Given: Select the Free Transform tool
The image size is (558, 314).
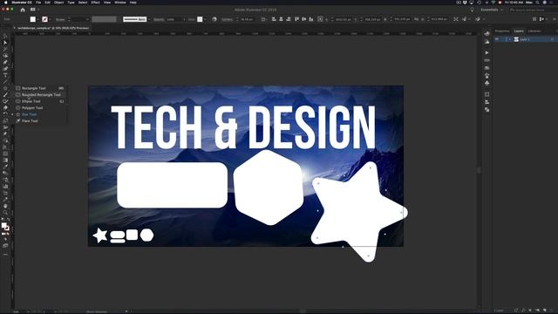Looking at the screenshot, I should click(x=5, y=133).
